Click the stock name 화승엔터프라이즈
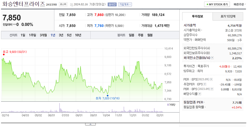 point(24,4)
